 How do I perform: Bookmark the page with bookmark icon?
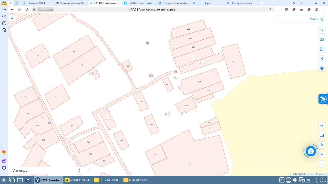(x=270, y=9)
